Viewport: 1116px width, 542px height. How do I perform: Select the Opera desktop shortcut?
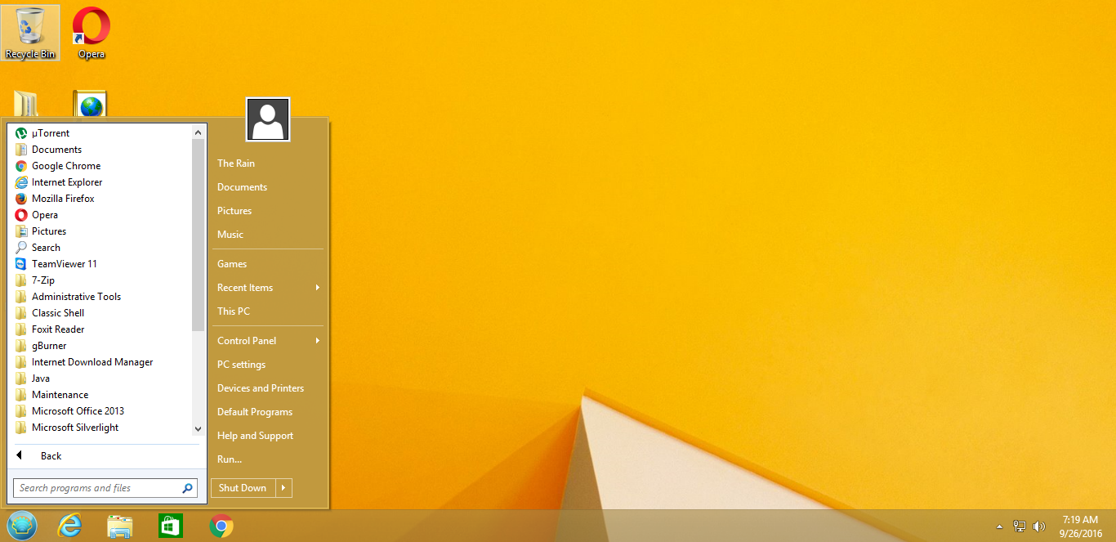click(x=92, y=33)
